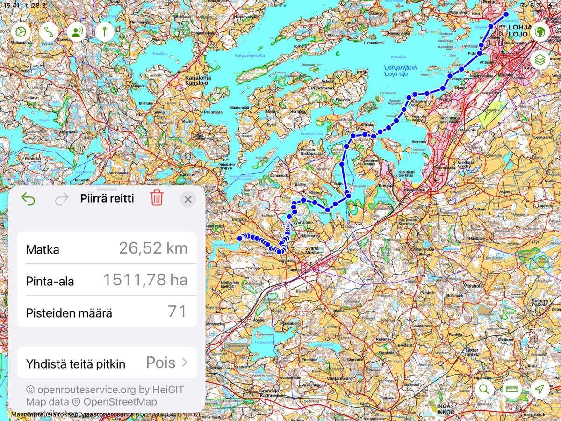Center map with location arrow icon
561x421 pixels.
tap(540, 389)
